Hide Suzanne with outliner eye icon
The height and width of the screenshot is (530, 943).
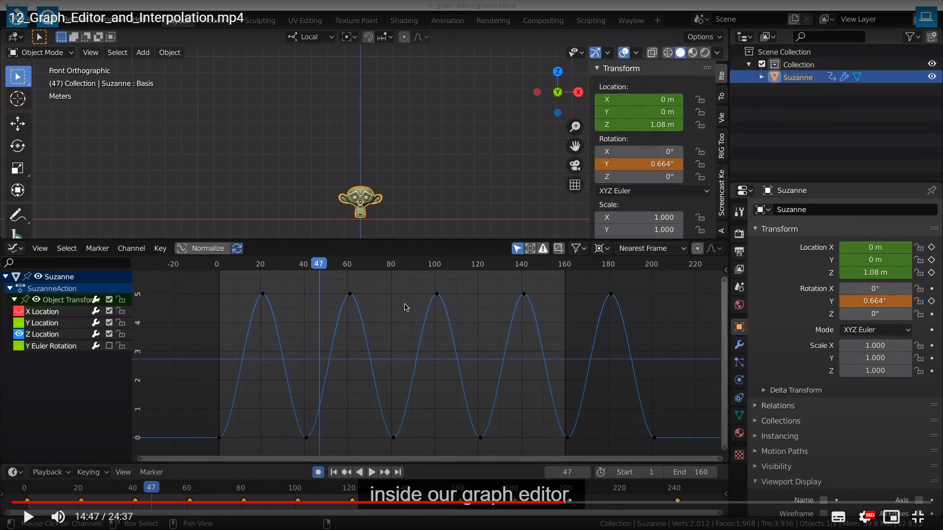(932, 77)
